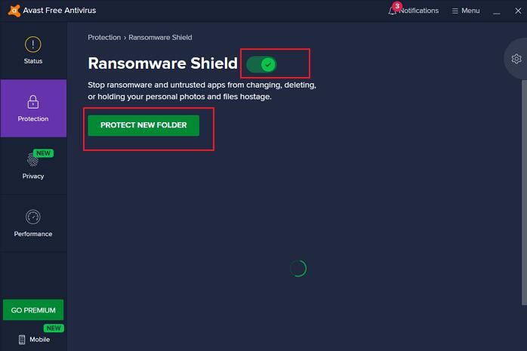Screen dimensions: 527x351
Task: Select the Protection lock tab
Action: pyautogui.click(x=33, y=109)
